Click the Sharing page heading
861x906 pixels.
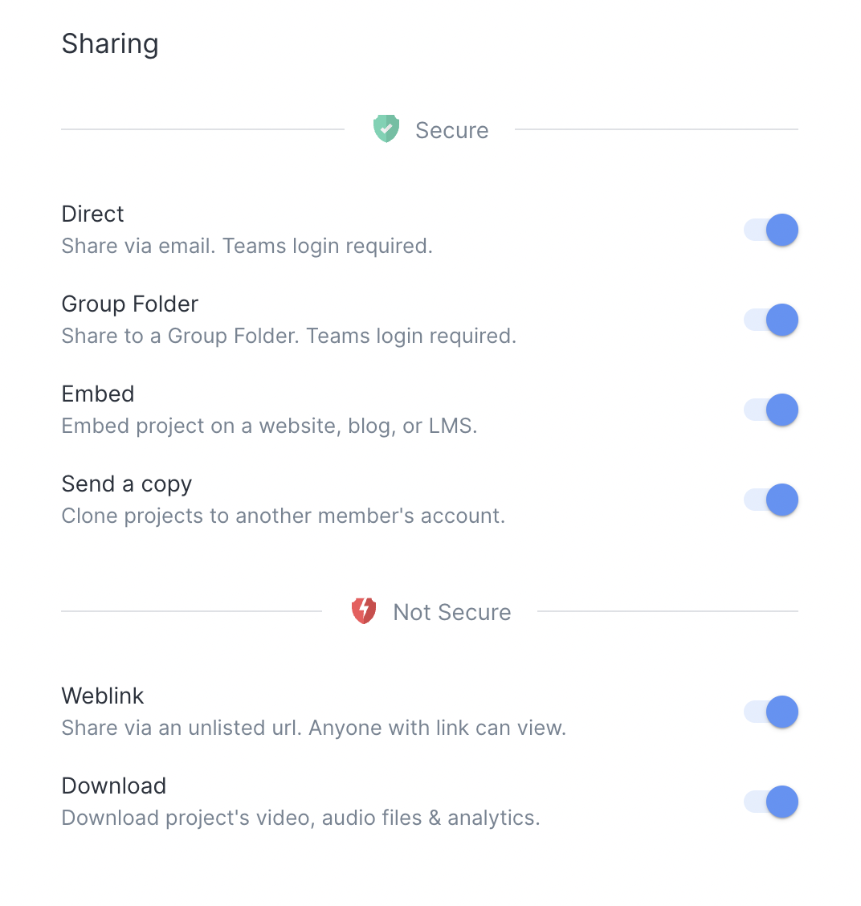(x=110, y=43)
